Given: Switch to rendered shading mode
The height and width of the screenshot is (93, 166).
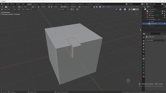Looking at the screenshot, I should click(x=138, y=9).
